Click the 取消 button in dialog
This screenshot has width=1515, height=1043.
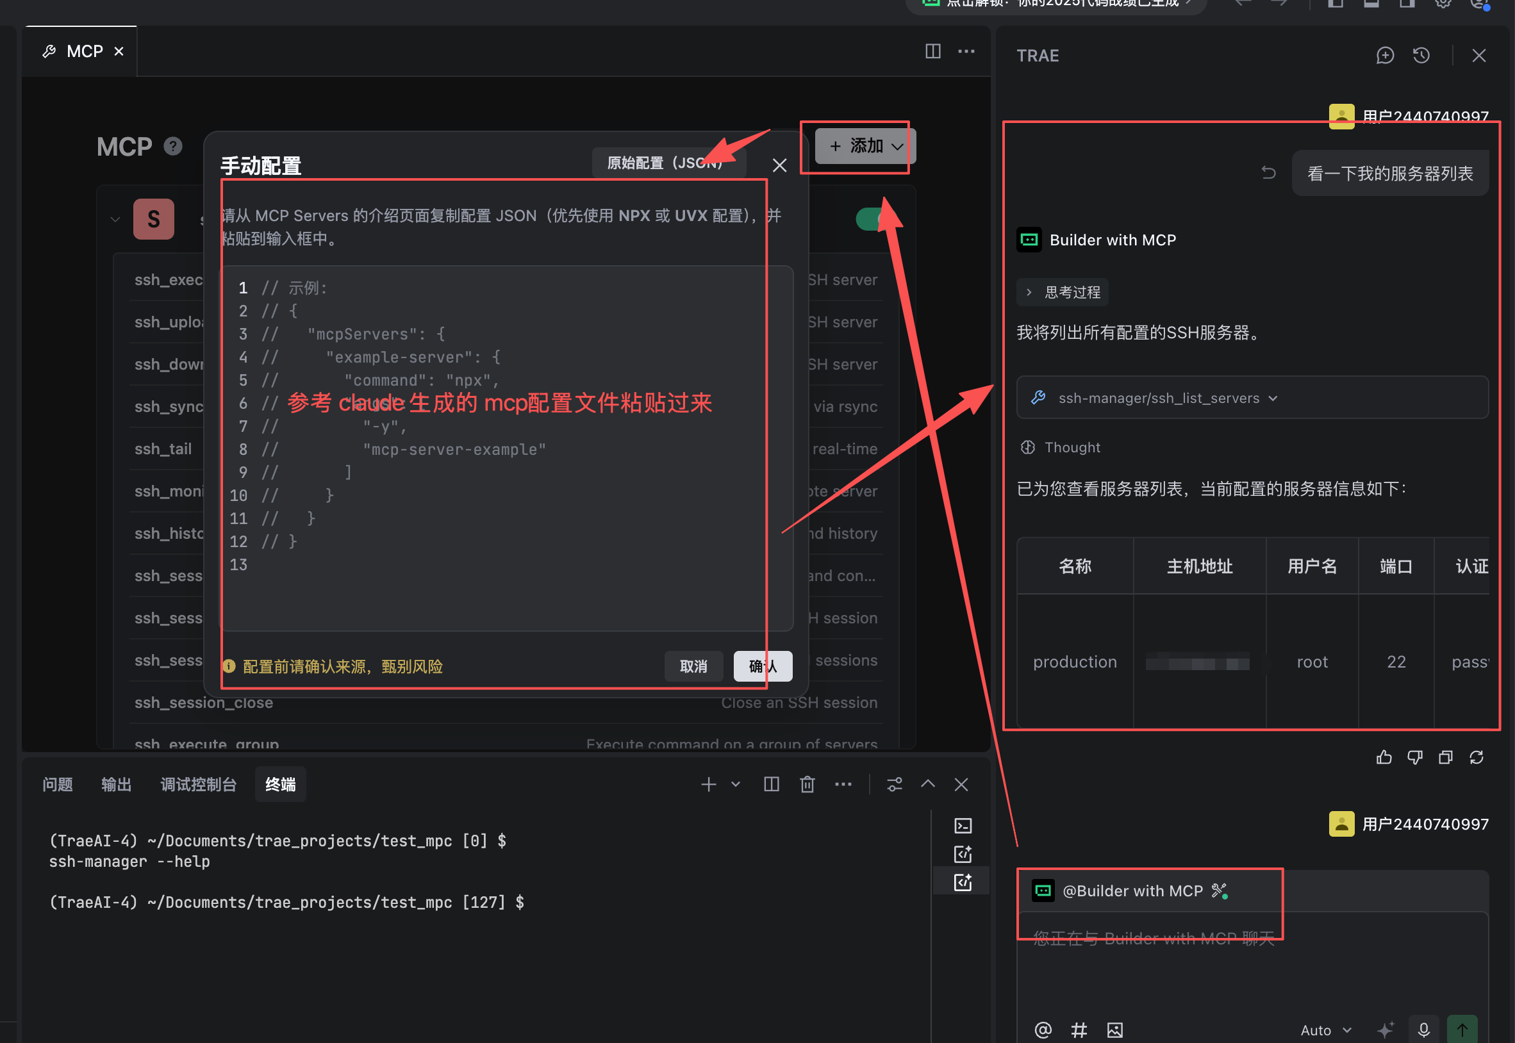(x=693, y=666)
